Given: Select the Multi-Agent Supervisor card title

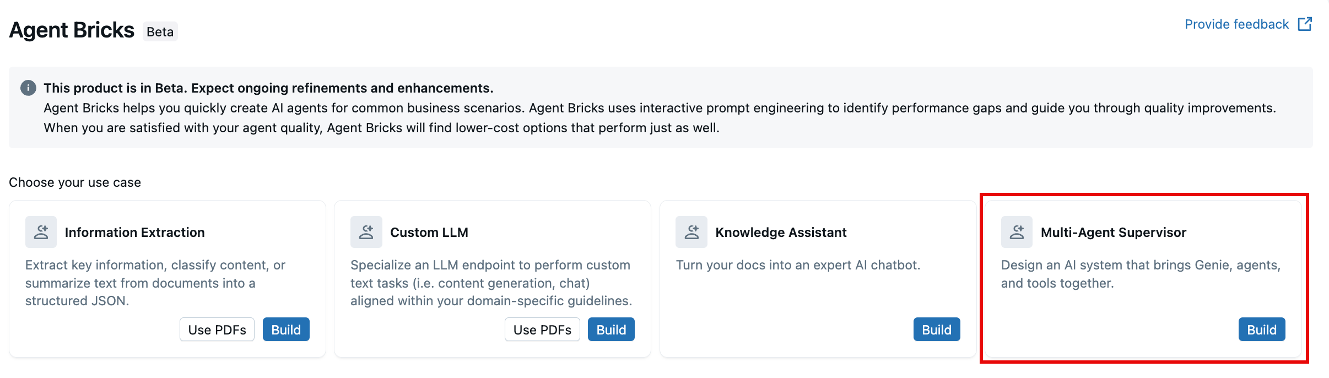Looking at the screenshot, I should click(x=1113, y=233).
